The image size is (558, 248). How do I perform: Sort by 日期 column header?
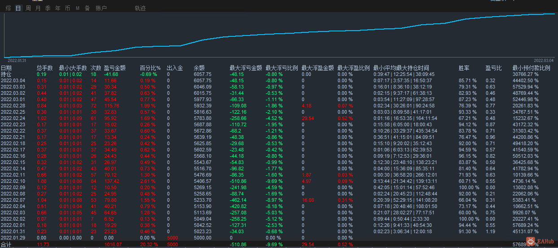(6, 68)
